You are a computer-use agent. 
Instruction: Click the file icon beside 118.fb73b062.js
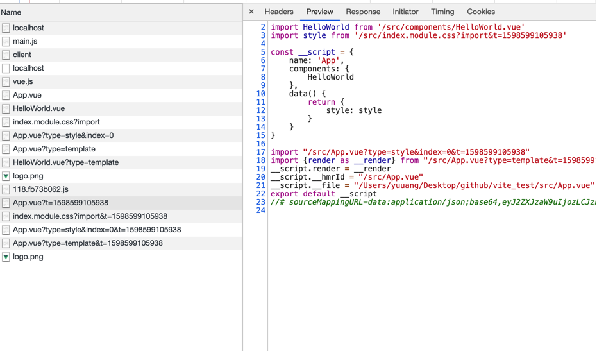(6, 189)
